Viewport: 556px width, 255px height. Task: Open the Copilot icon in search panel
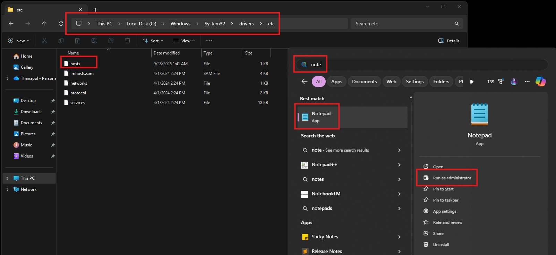tap(540, 82)
